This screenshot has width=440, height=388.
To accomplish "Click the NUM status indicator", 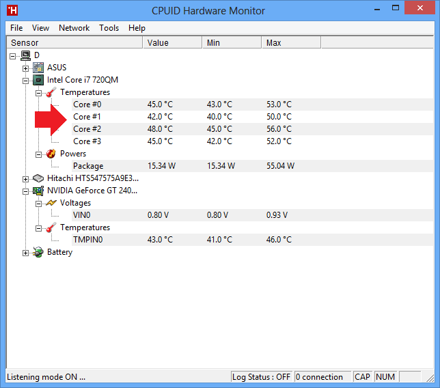I will [385, 377].
